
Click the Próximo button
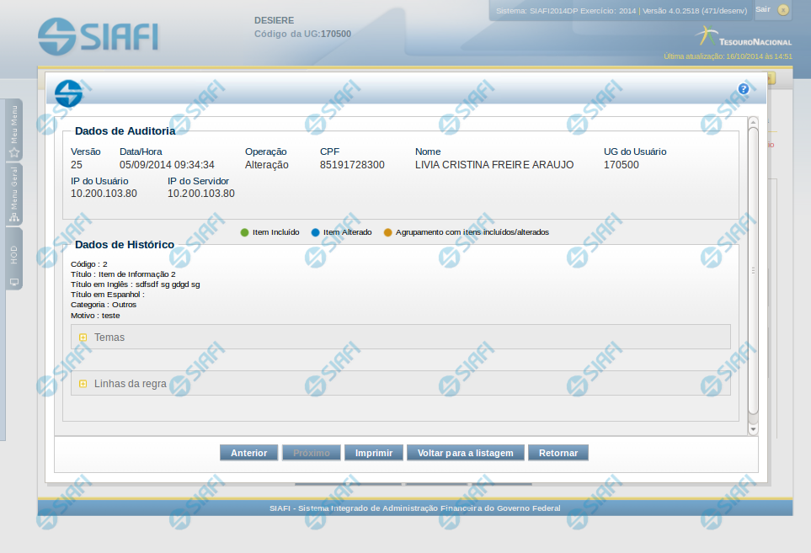(x=312, y=453)
